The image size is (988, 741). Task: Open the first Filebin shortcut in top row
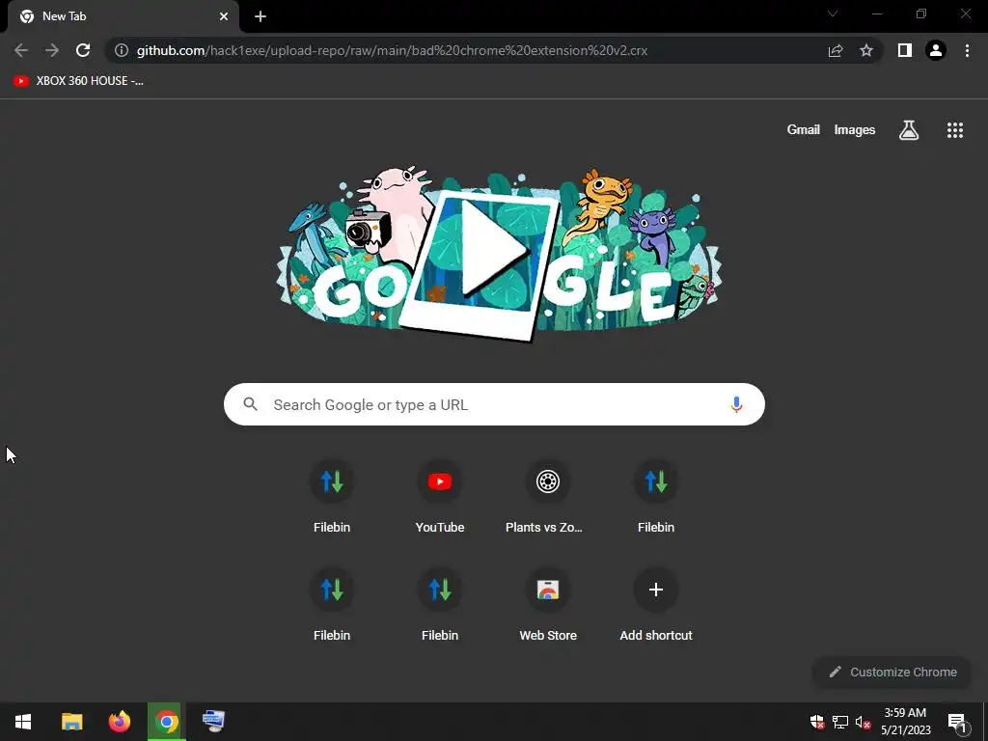tap(332, 499)
